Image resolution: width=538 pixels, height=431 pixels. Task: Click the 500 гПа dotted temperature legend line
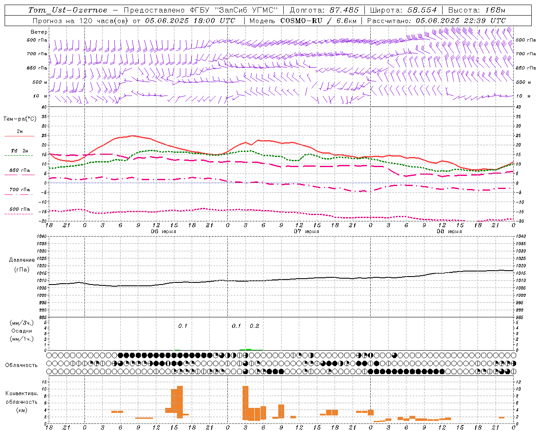19,214
